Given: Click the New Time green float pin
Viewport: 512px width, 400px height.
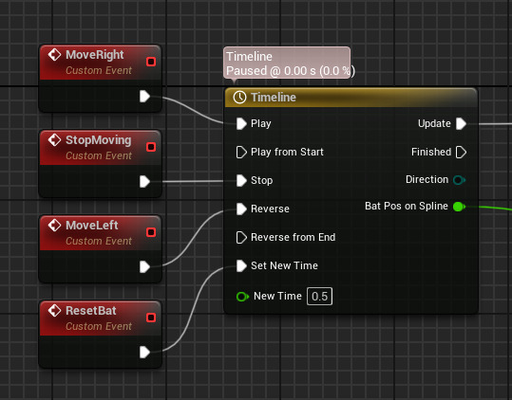Looking at the screenshot, I should 242,297.
